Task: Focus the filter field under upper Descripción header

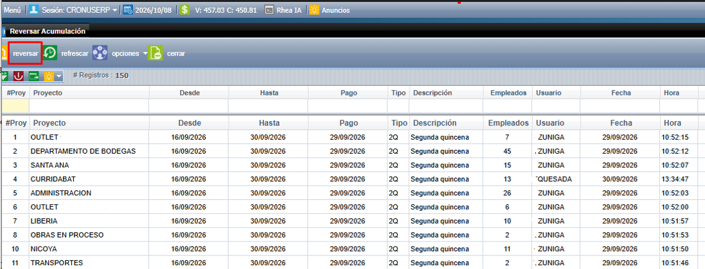Action: pos(445,106)
